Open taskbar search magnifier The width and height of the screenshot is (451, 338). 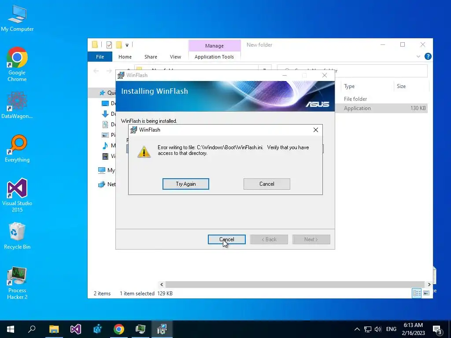32,329
